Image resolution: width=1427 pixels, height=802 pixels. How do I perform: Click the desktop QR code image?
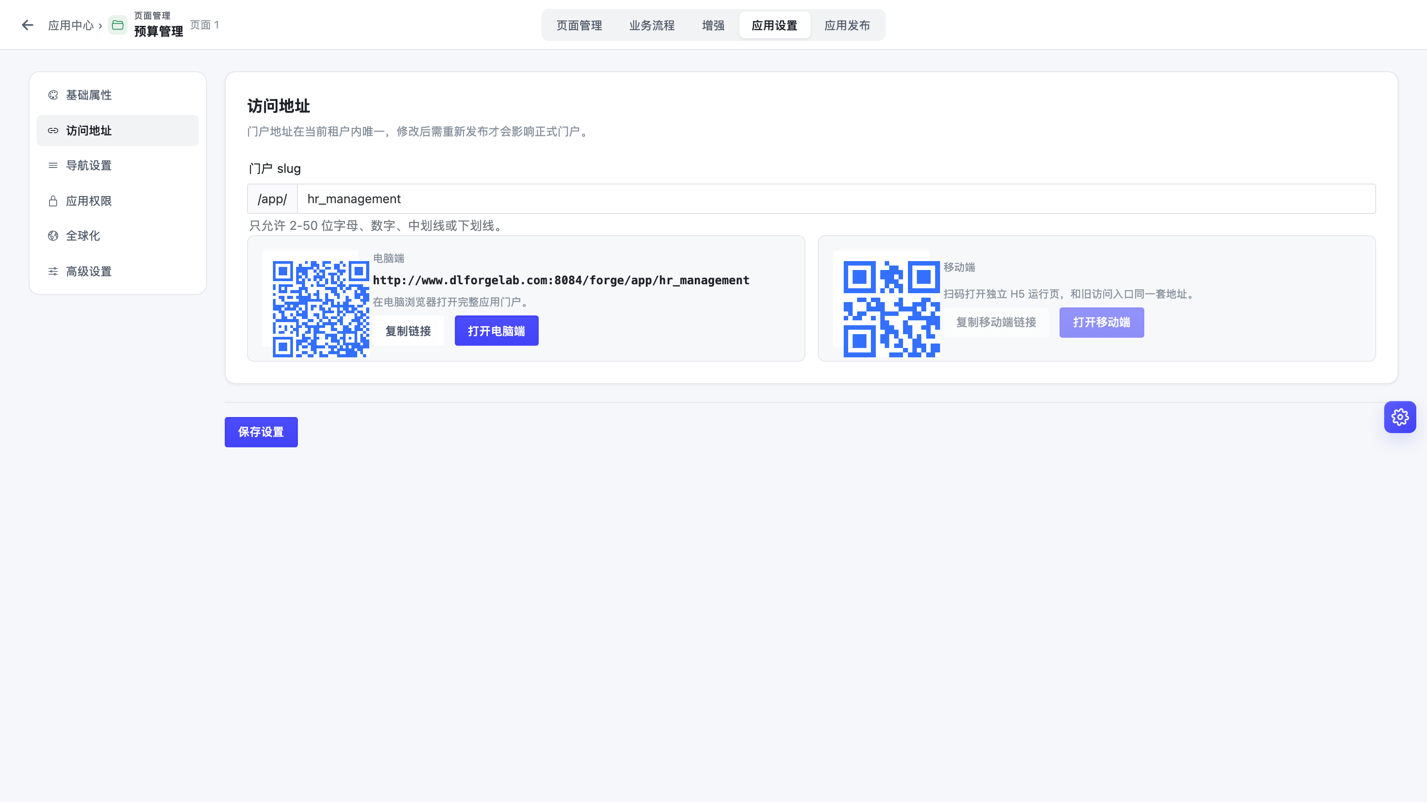321,309
